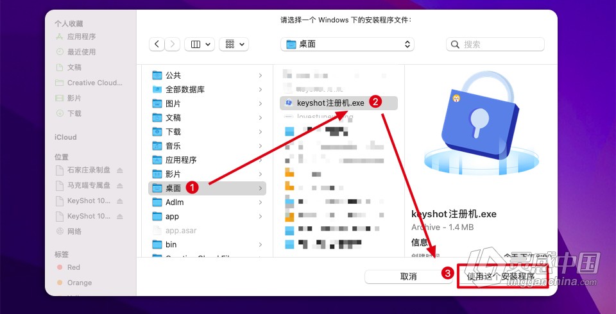
Task: Open the 公共 folder in column list
Action: 207,76
